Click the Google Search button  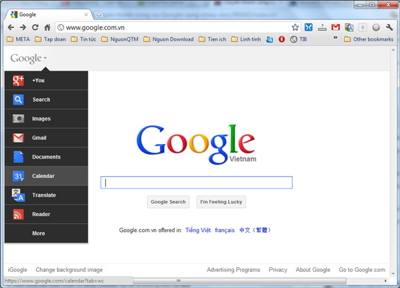[x=168, y=202]
